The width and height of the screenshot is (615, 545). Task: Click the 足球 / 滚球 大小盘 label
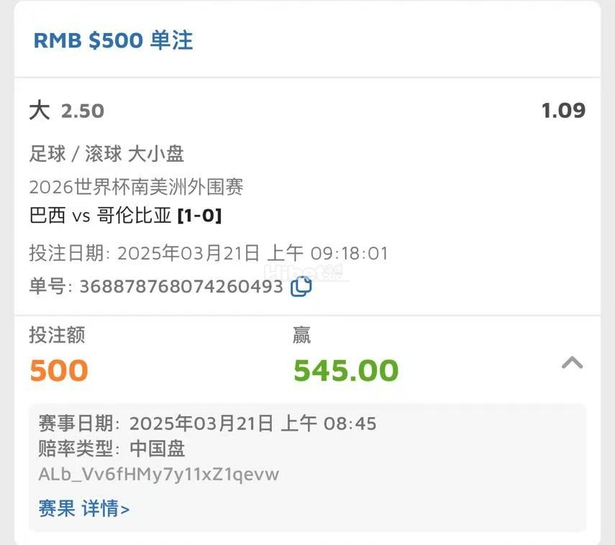(106, 153)
